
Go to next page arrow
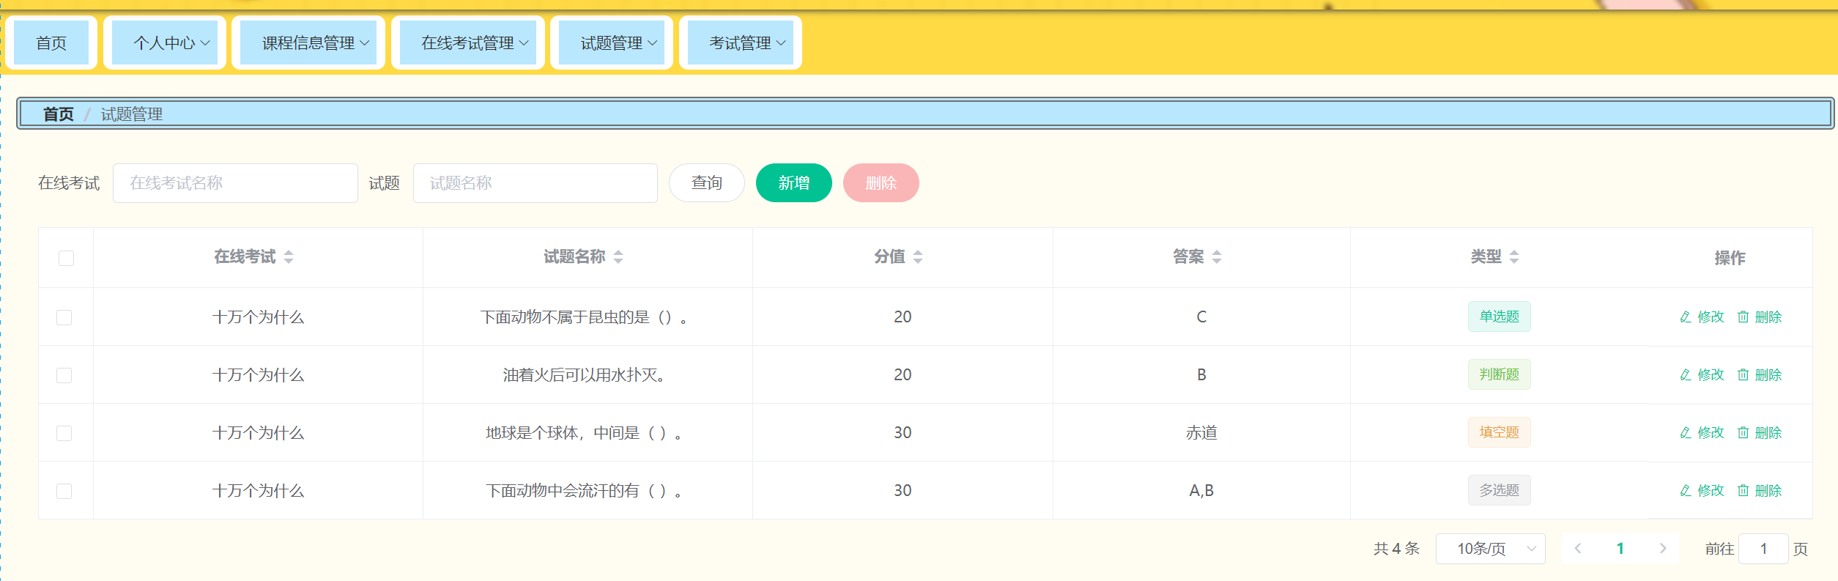[x=1663, y=548]
